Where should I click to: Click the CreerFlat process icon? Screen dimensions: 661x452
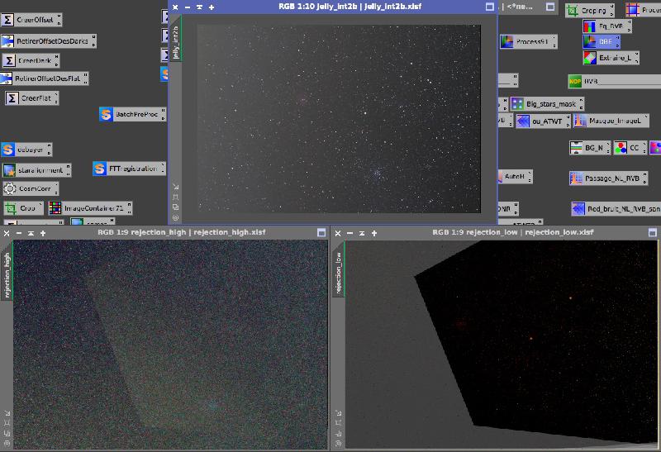coord(31,98)
